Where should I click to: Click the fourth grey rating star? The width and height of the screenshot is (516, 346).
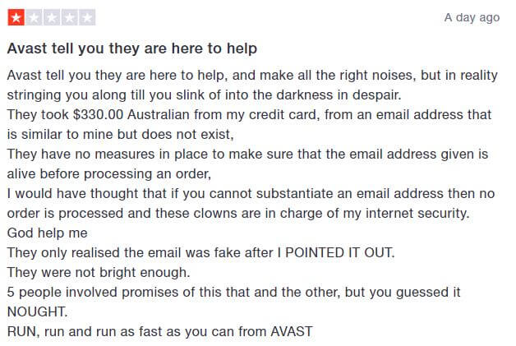tap(70, 18)
